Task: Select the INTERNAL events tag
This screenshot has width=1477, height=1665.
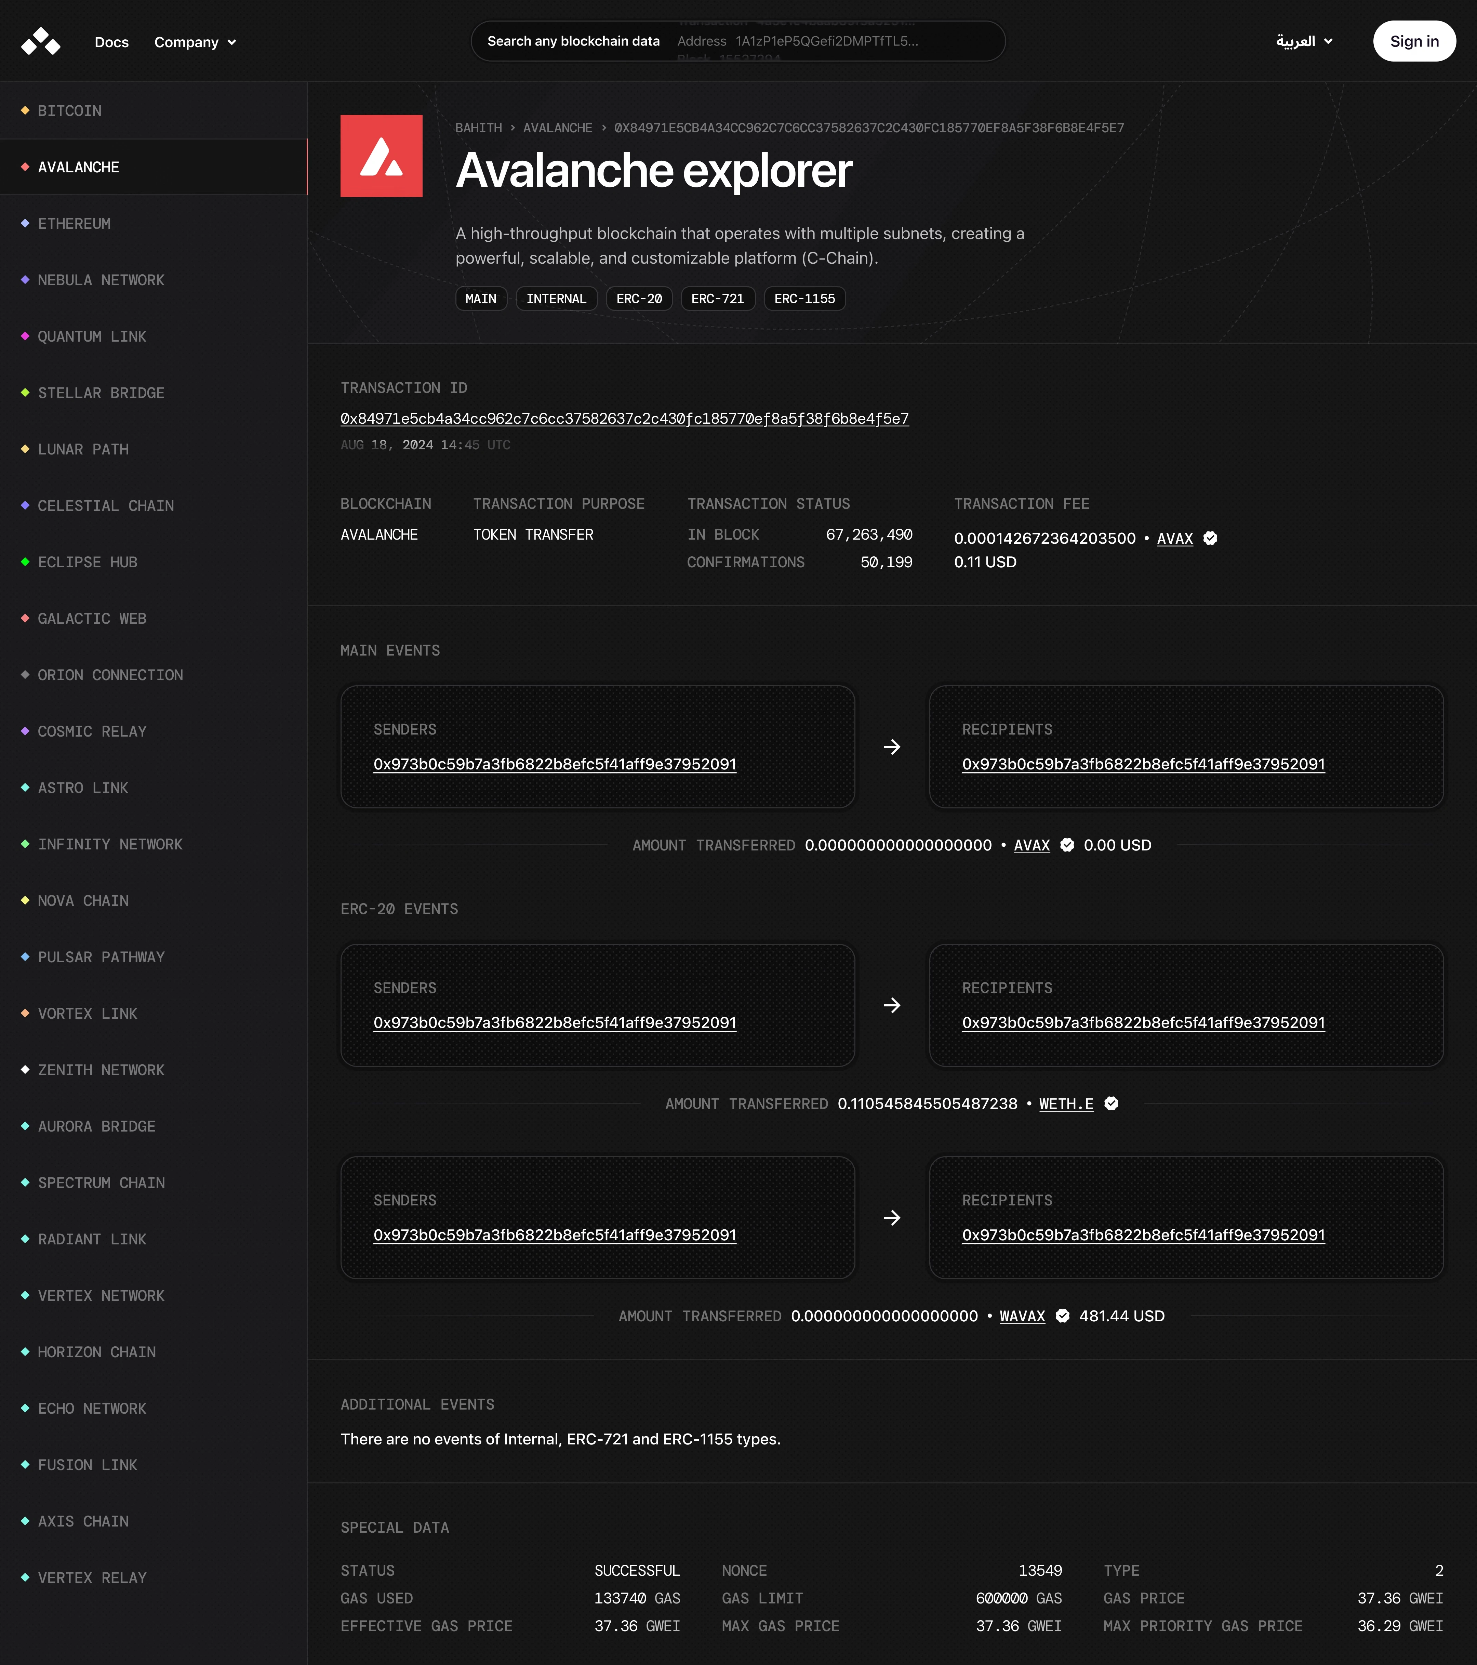Action: pyautogui.click(x=556, y=299)
